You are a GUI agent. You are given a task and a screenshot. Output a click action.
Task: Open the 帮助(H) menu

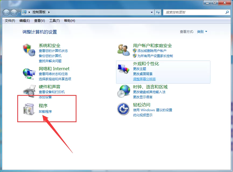(69, 21)
